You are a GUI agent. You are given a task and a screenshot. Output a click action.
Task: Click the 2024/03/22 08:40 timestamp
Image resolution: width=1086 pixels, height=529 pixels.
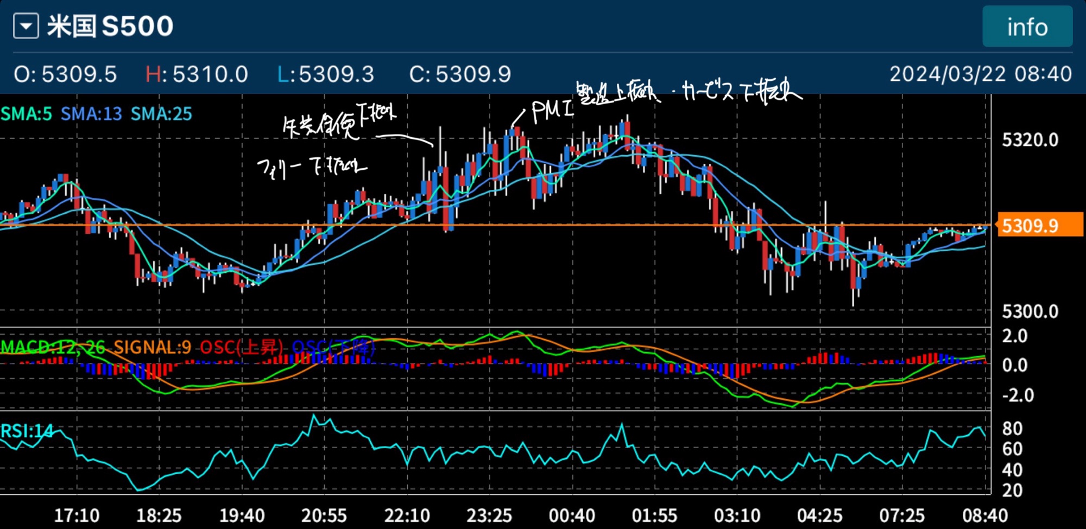(x=980, y=74)
